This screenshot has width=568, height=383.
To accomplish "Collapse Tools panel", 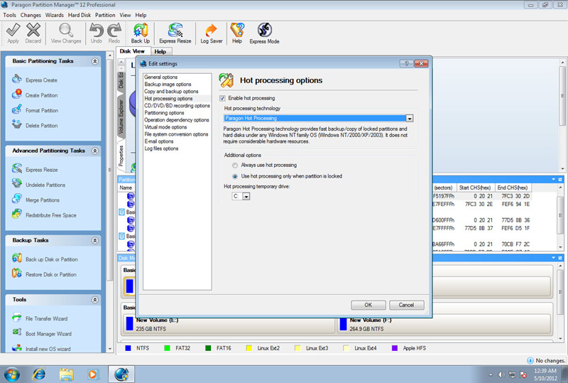I will (x=95, y=300).
